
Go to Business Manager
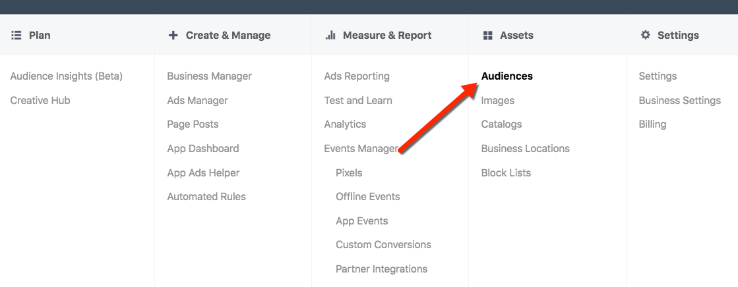tap(210, 76)
